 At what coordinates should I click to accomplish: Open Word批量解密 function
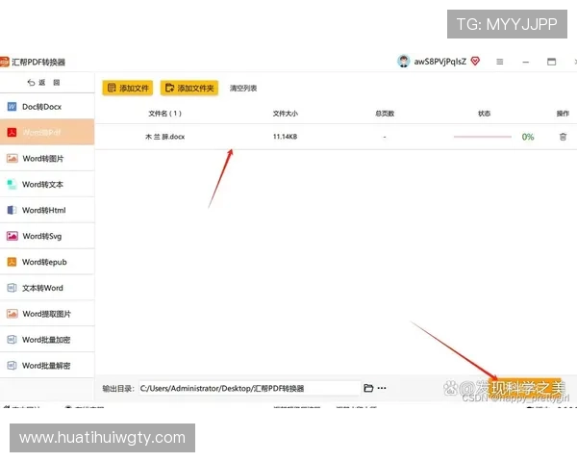[x=47, y=366]
